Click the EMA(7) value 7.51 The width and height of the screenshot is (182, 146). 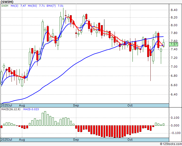60,6
